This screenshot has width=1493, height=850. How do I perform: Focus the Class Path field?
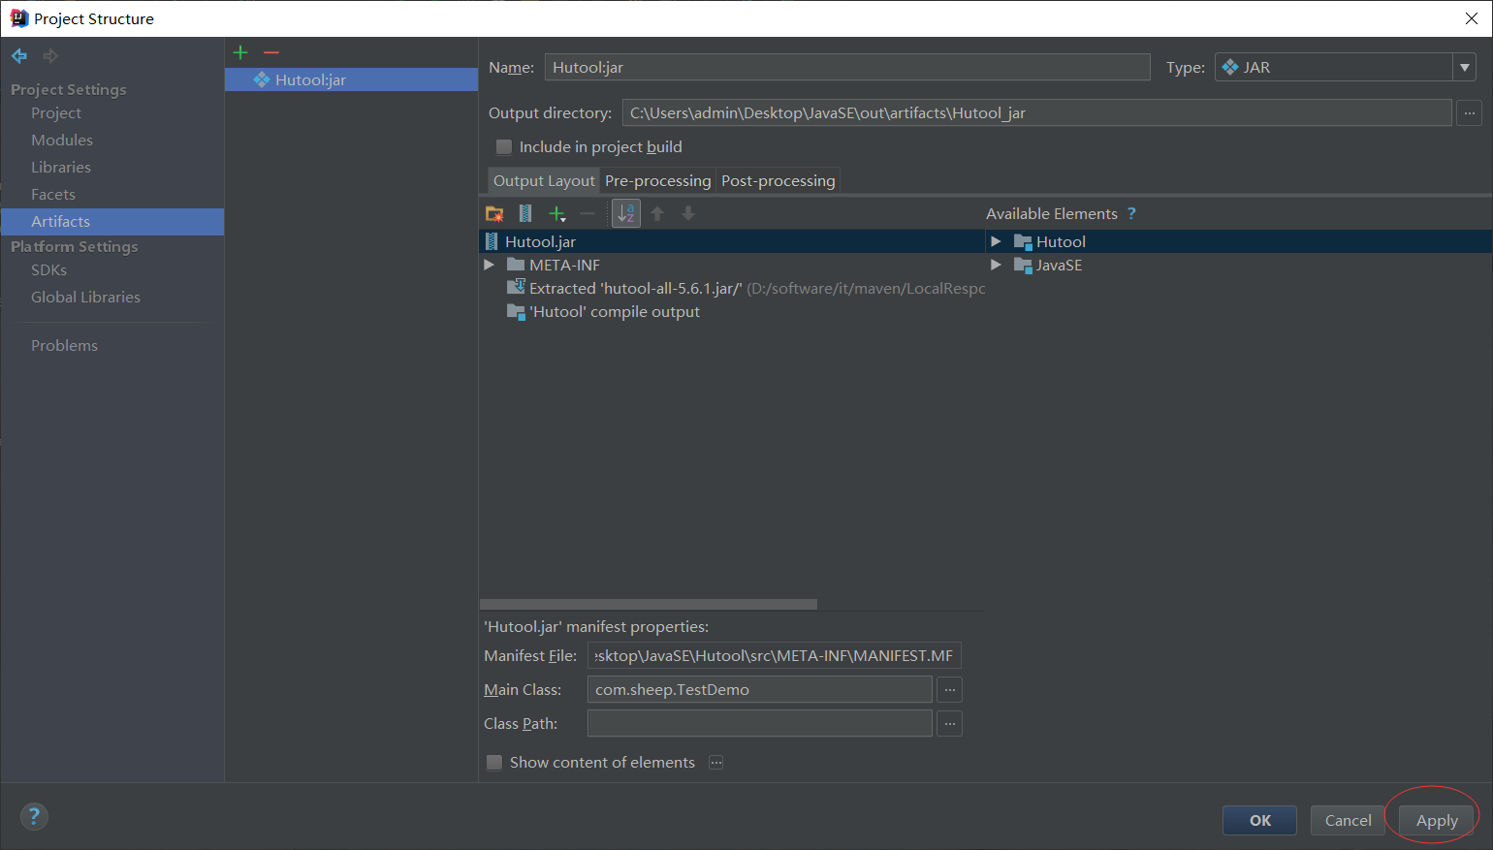(760, 724)
